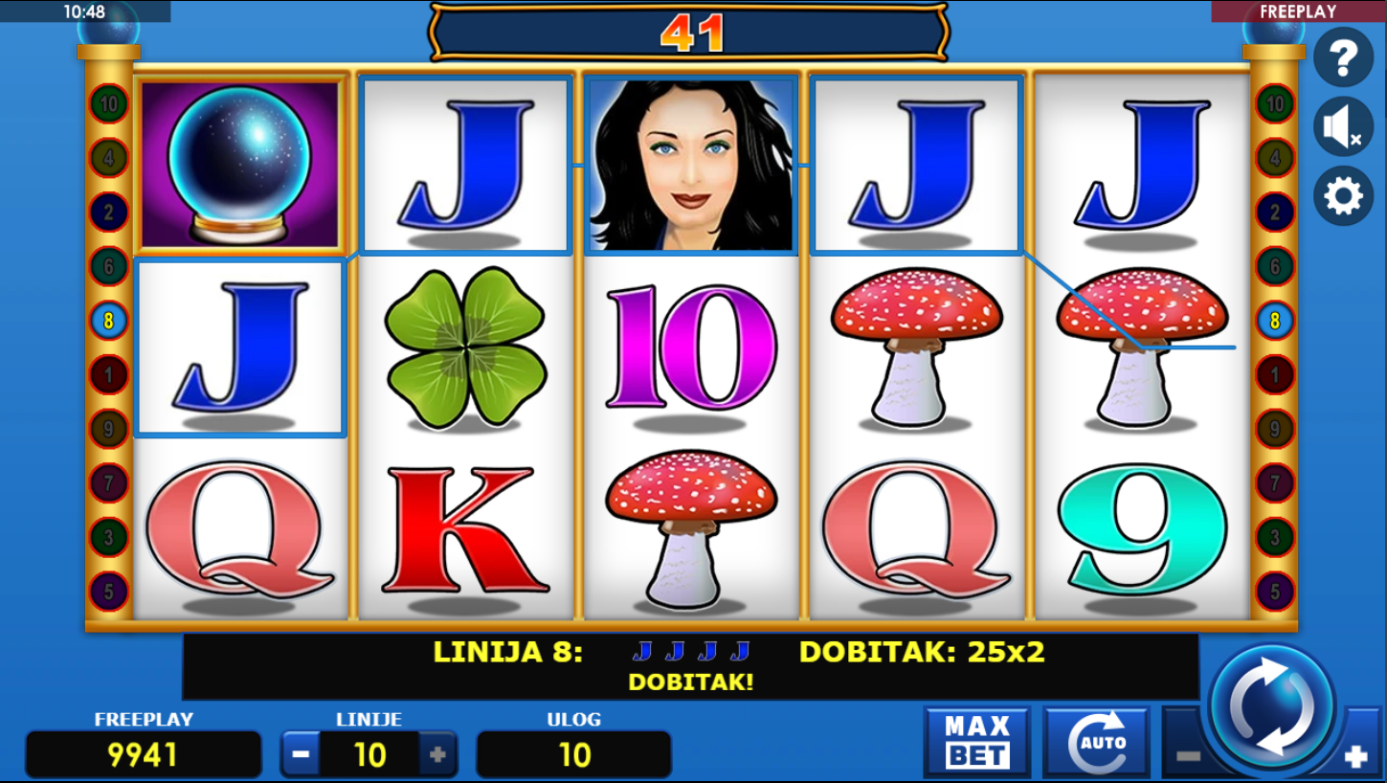Click the FREEPLAY label in top corner
Image resolution: width=1387 pixels, height=783 pixels.
coord(1298,11)
